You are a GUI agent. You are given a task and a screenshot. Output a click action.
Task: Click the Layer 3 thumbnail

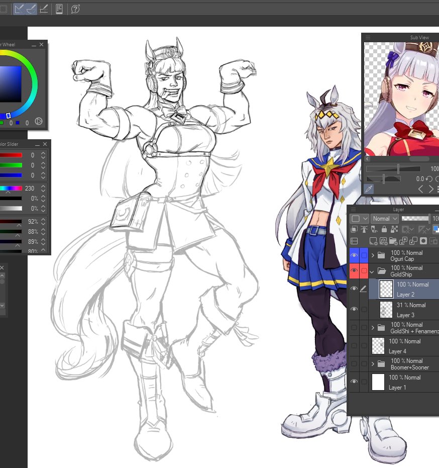click(386, 310)
